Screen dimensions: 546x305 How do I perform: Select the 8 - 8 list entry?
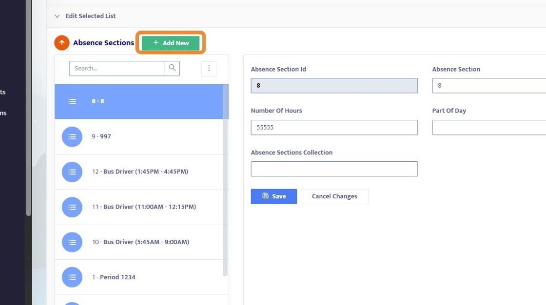[138, 101]
